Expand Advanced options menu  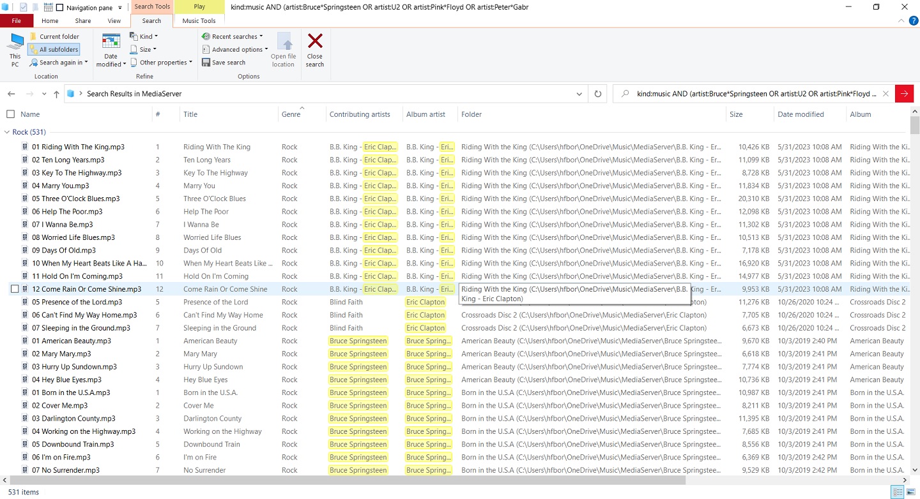pos(235,49)
